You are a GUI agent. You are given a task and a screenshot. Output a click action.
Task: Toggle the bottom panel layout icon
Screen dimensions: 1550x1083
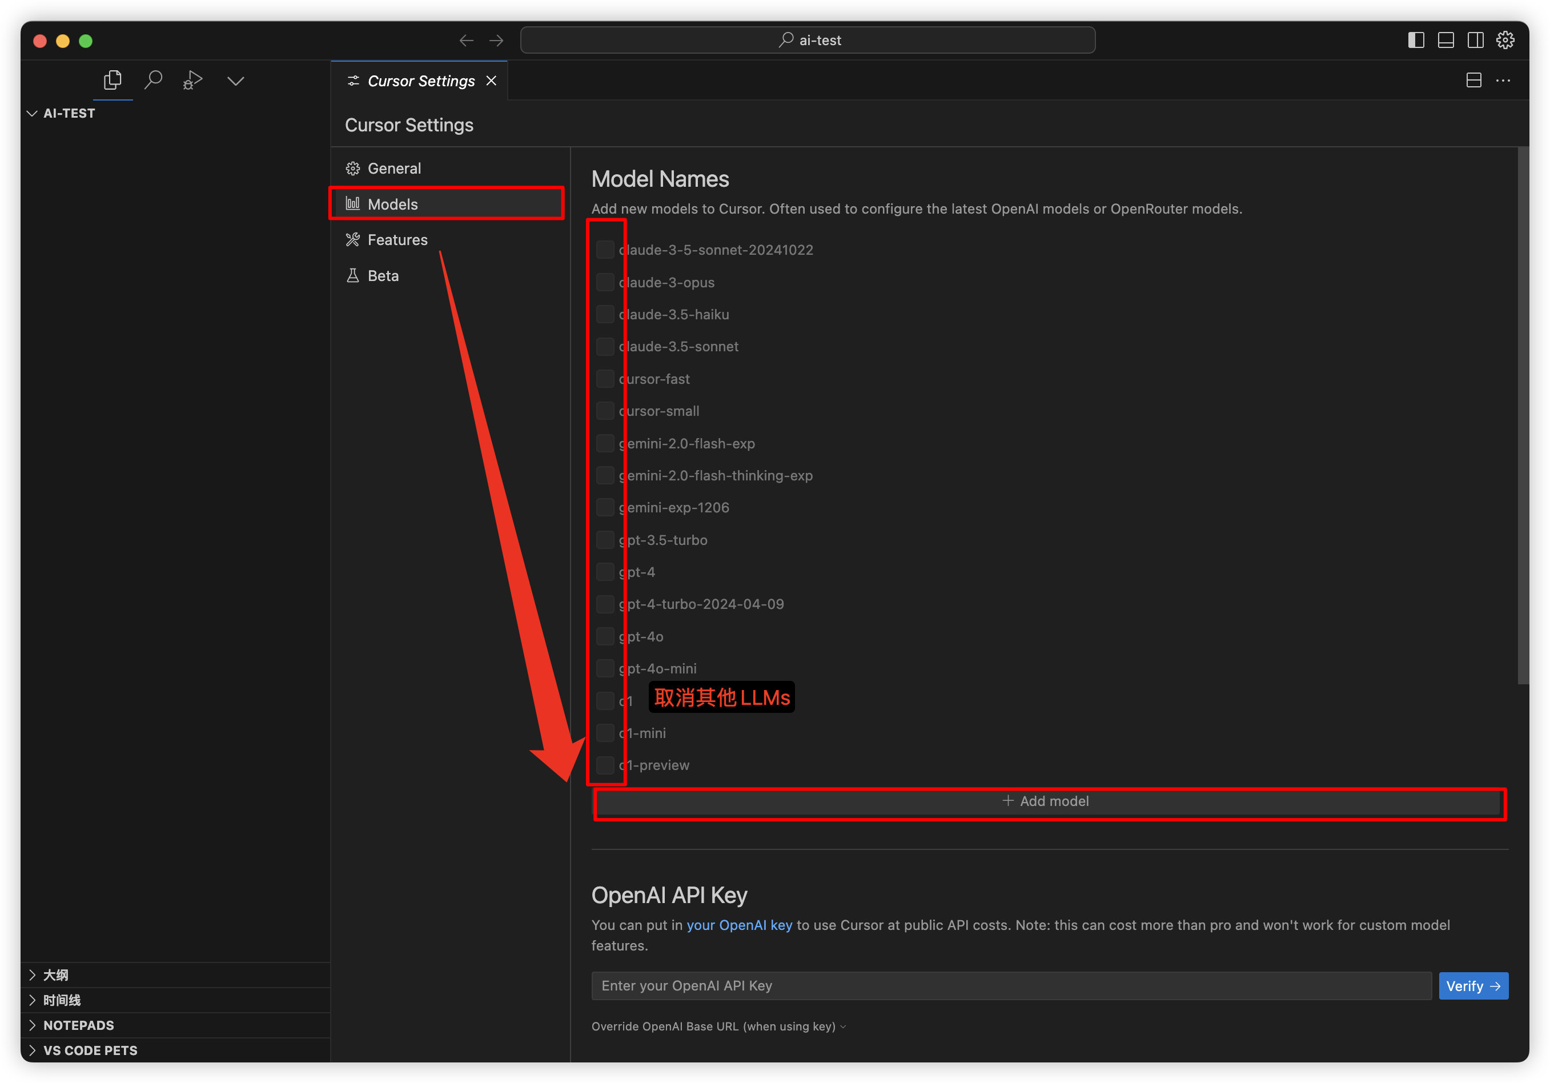[1446, 41]
